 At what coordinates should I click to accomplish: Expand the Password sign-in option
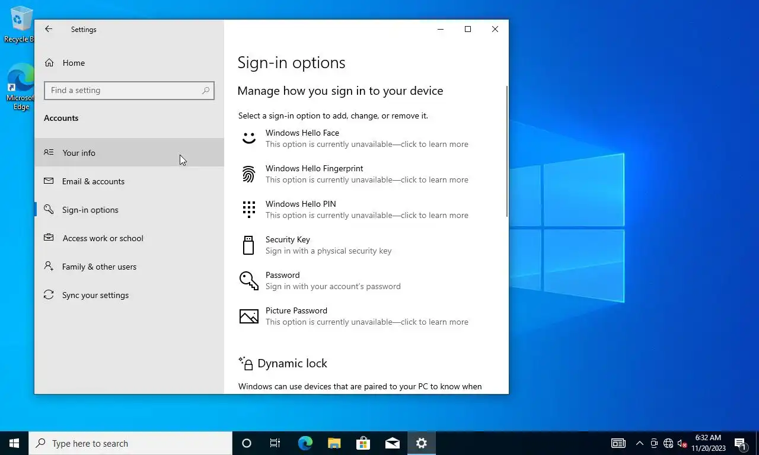click(x=366, y=281)
